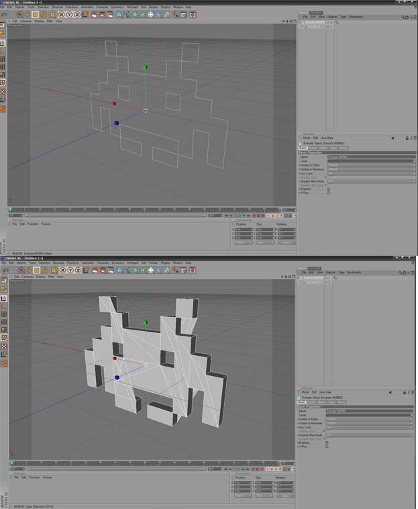Open render settings icon in top toolbar
This screenshot has height=509, width=418.
click(110, 15)
